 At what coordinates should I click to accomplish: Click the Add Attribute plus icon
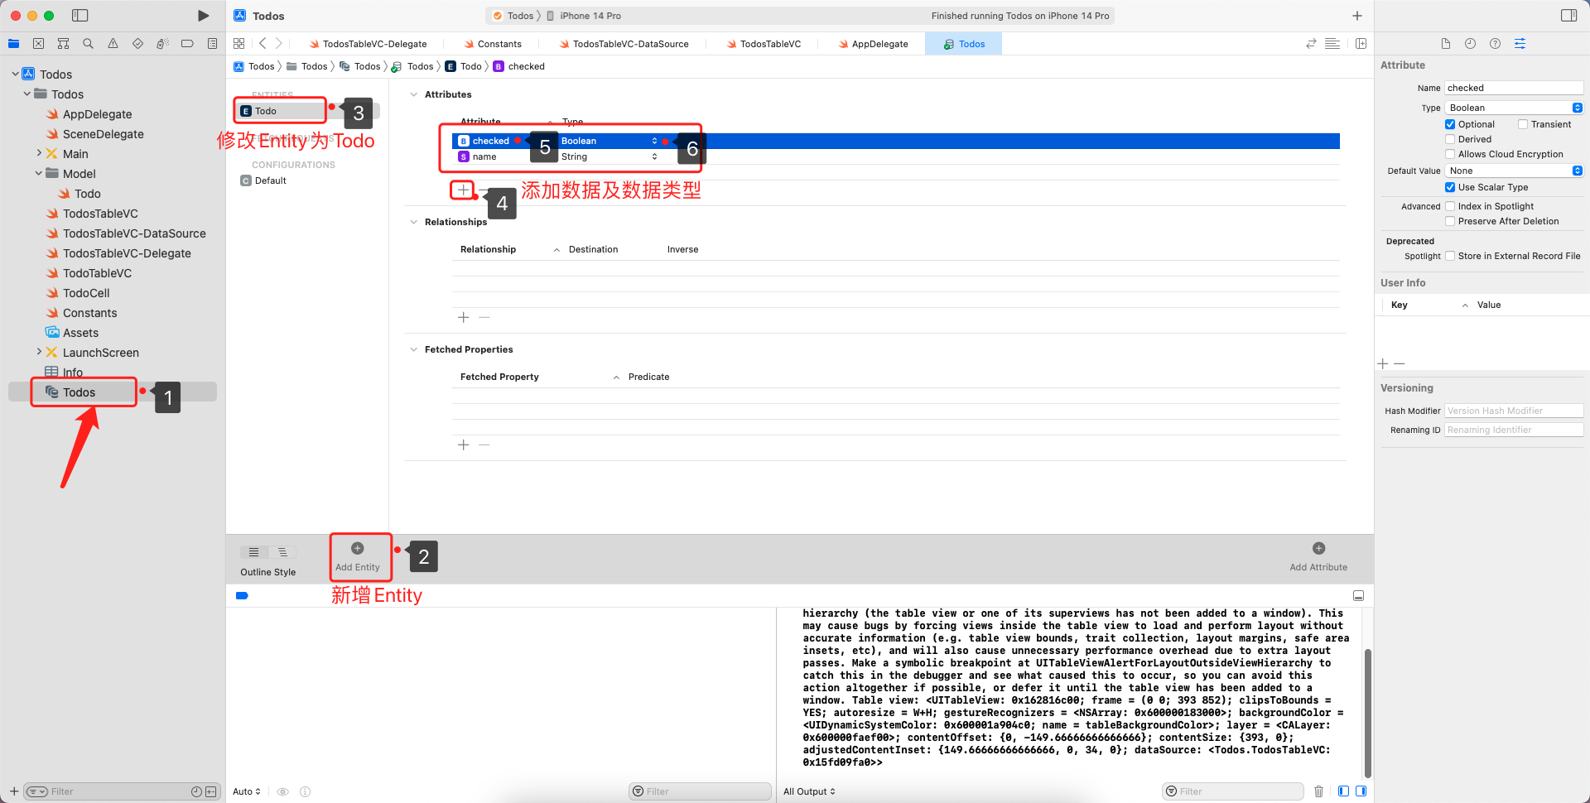pyautogui.click(x=1318, y=548)
